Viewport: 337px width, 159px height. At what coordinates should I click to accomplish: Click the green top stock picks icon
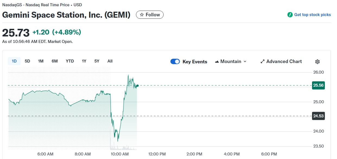coord(290,15)
